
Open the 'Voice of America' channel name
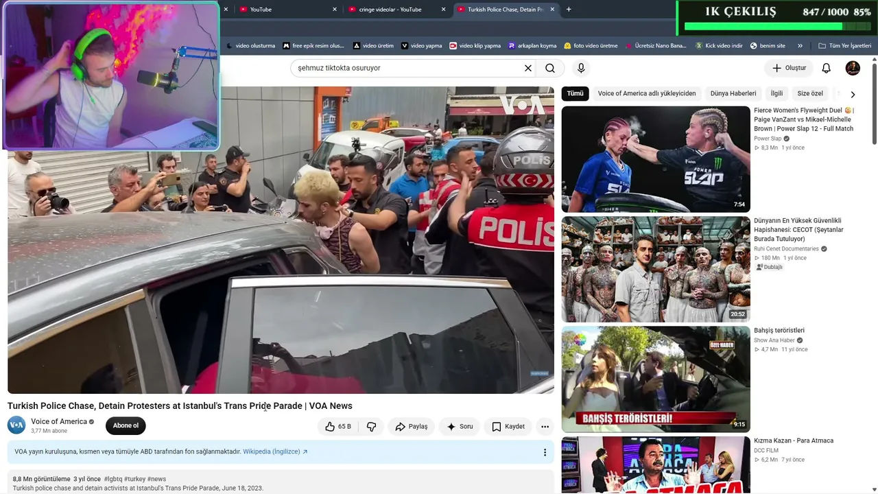(x=59, y=421)
